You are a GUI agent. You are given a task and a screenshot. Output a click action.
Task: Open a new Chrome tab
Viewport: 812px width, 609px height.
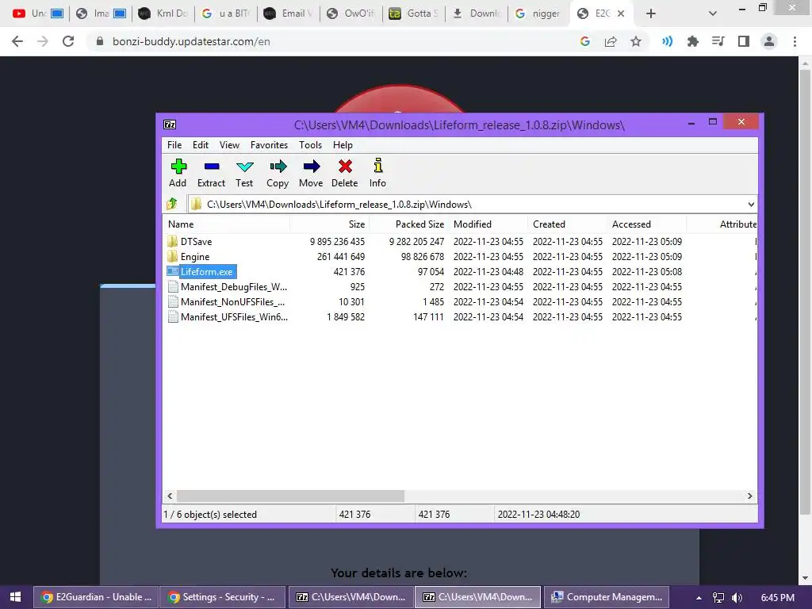(x=651, y=13)
